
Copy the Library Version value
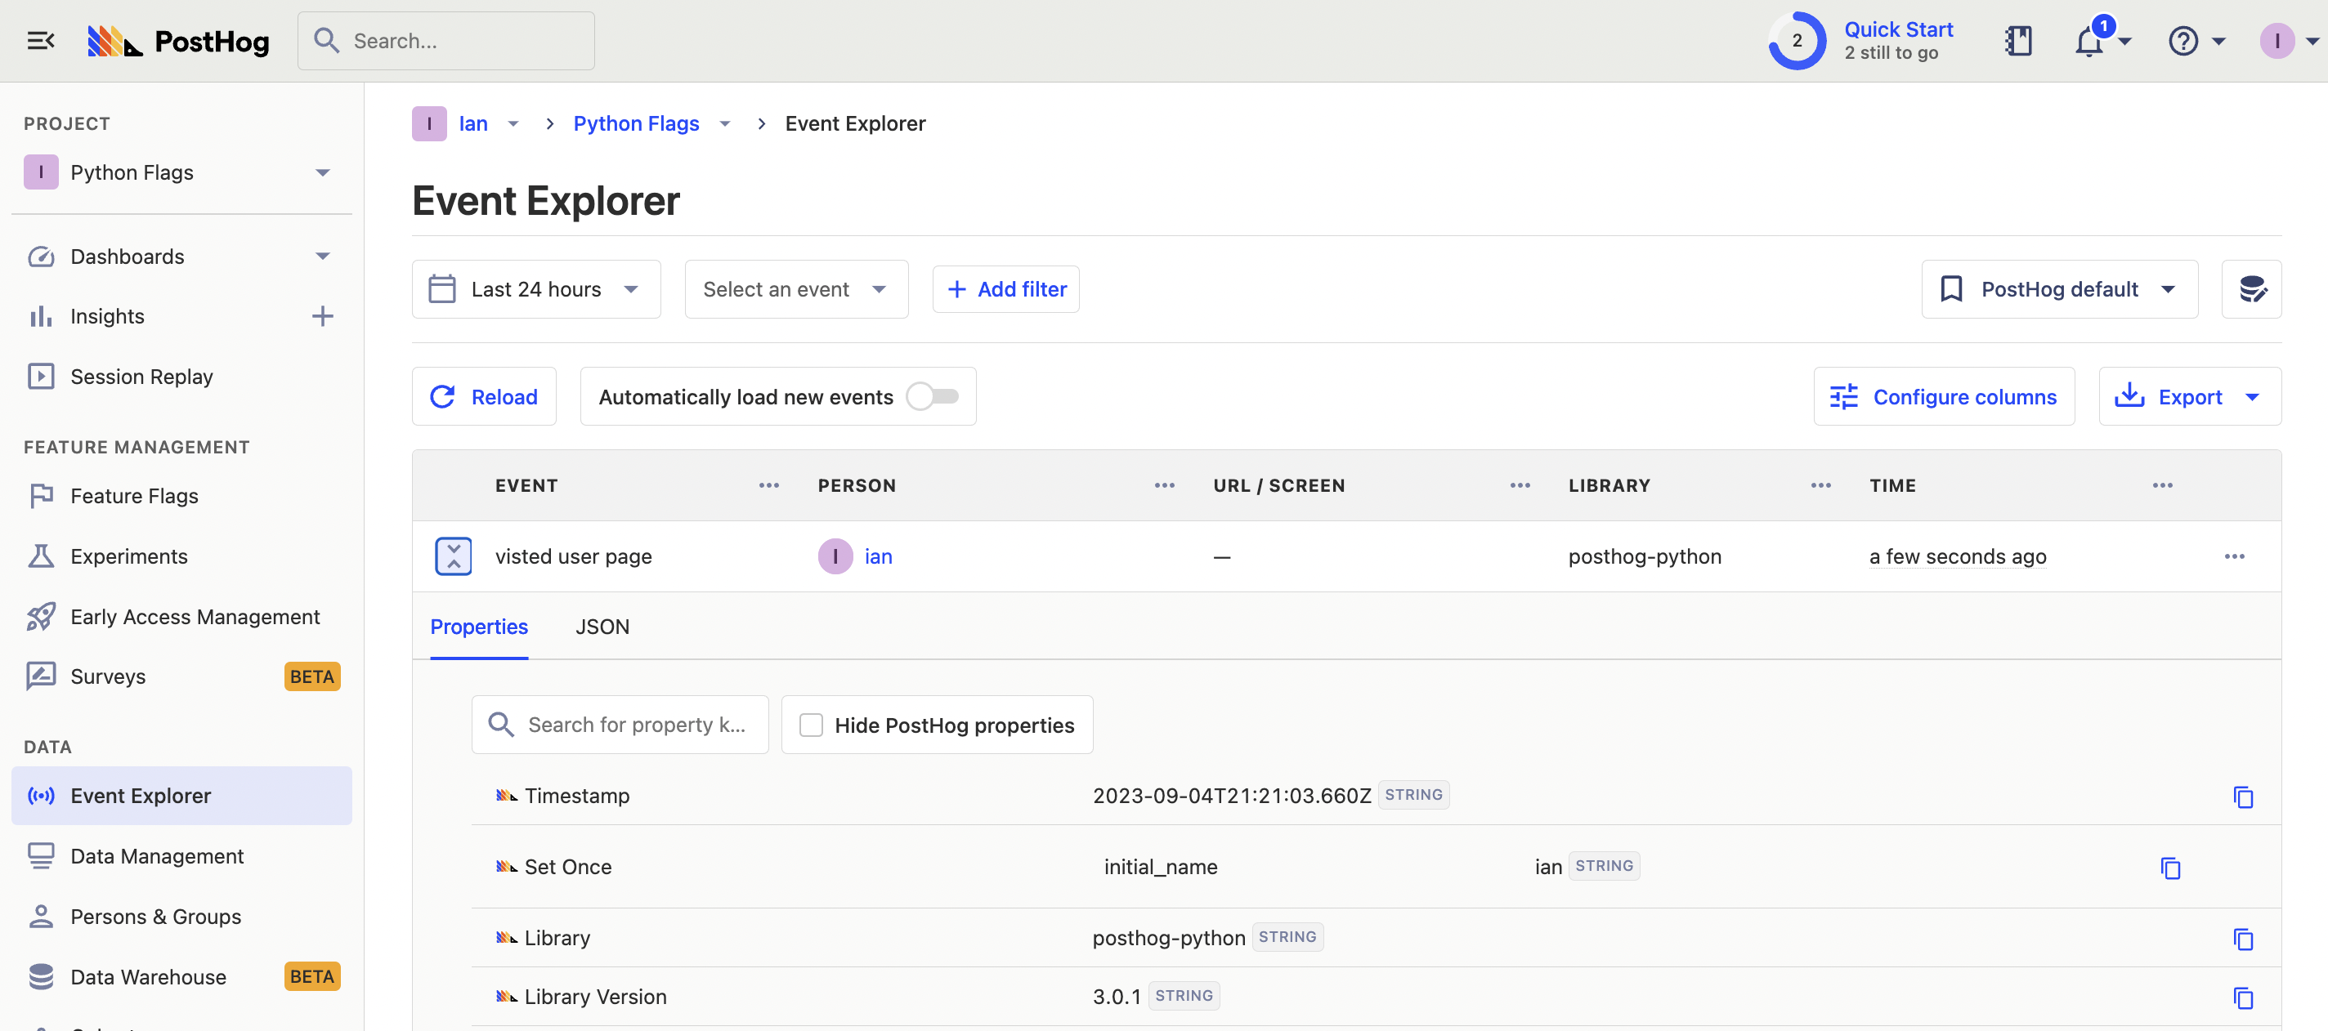pos(2243,998)
